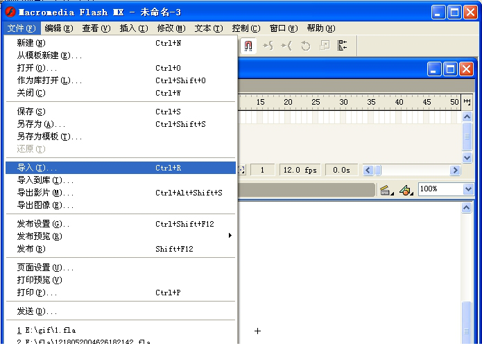Click the timeline vertical scrollbar down arrow
The height and width of the screenshot is (357, 482).
pos(467,158)
